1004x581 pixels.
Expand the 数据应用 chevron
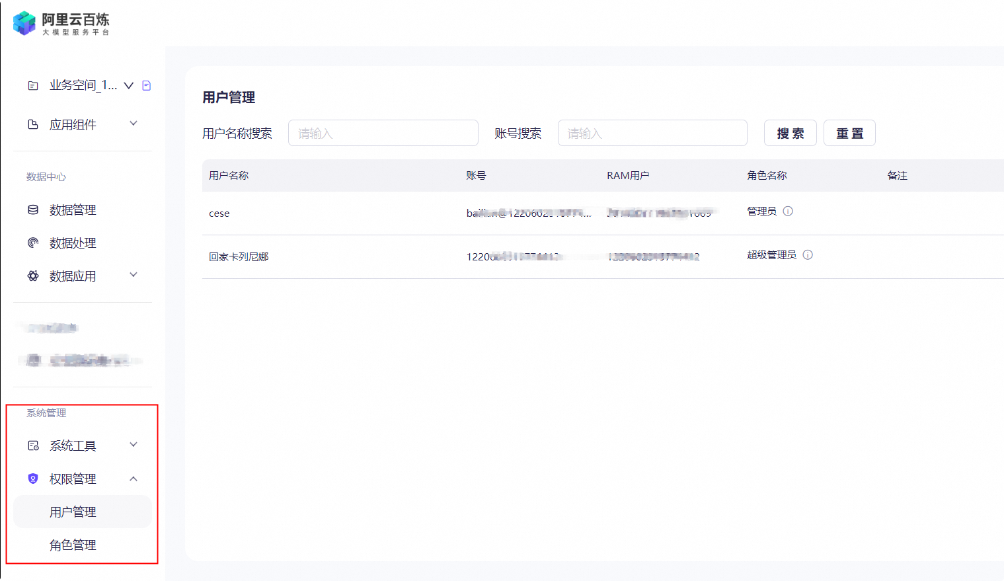pyautogui.click(x=134, y=275)
